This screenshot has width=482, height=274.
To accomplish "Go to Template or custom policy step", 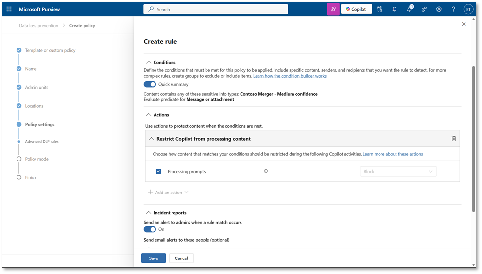I will click(x=50, y=50).
